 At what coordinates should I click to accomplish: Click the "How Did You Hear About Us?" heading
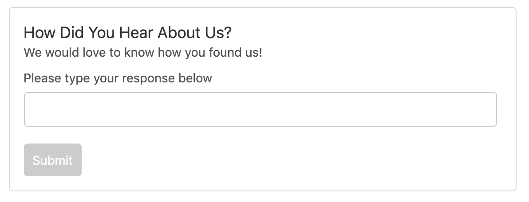pyautogui.click(x=128, y=33)
